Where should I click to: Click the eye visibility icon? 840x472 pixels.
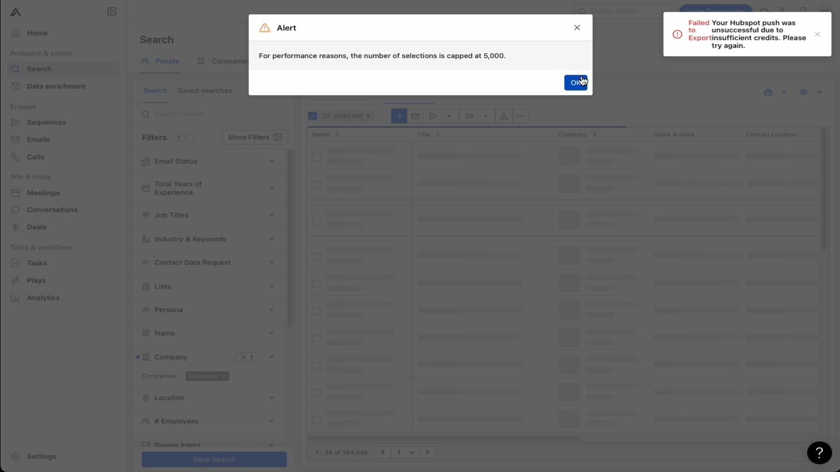(804, 92)
